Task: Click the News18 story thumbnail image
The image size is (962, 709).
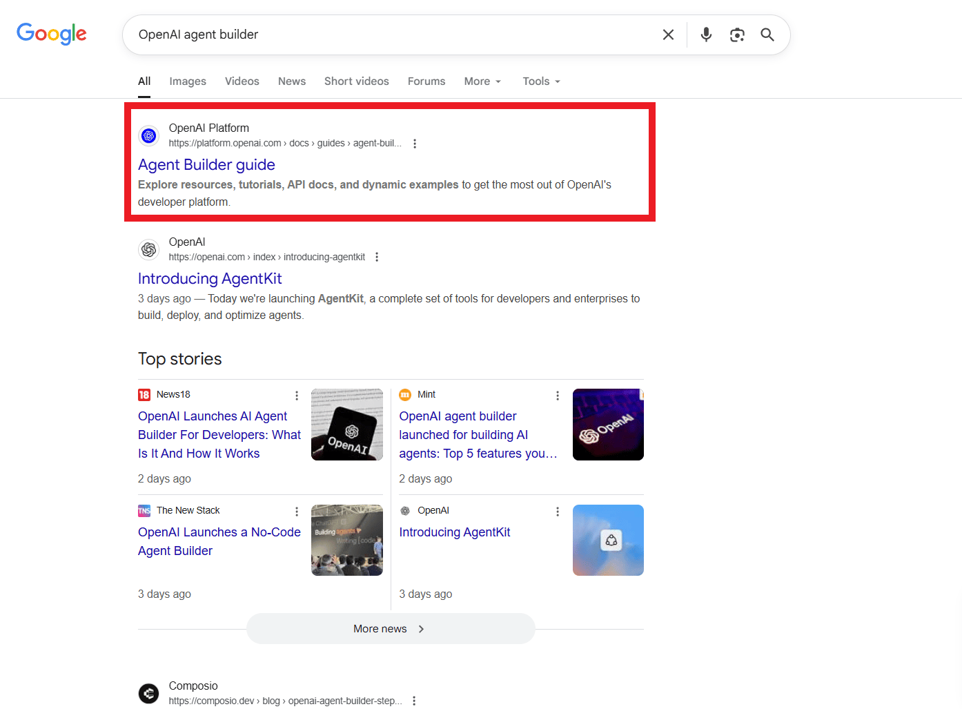Action: pos(347,425)
